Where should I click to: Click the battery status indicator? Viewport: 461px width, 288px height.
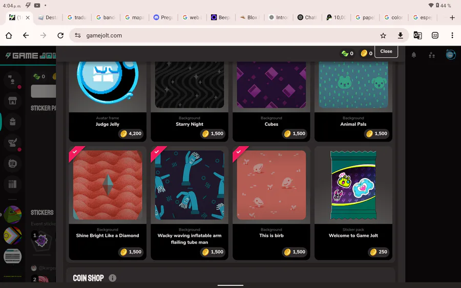444,5
